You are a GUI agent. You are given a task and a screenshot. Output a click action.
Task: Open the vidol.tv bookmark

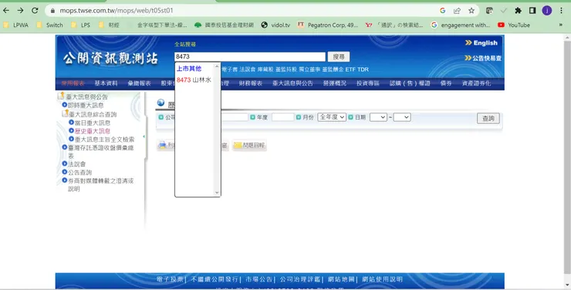275,25
